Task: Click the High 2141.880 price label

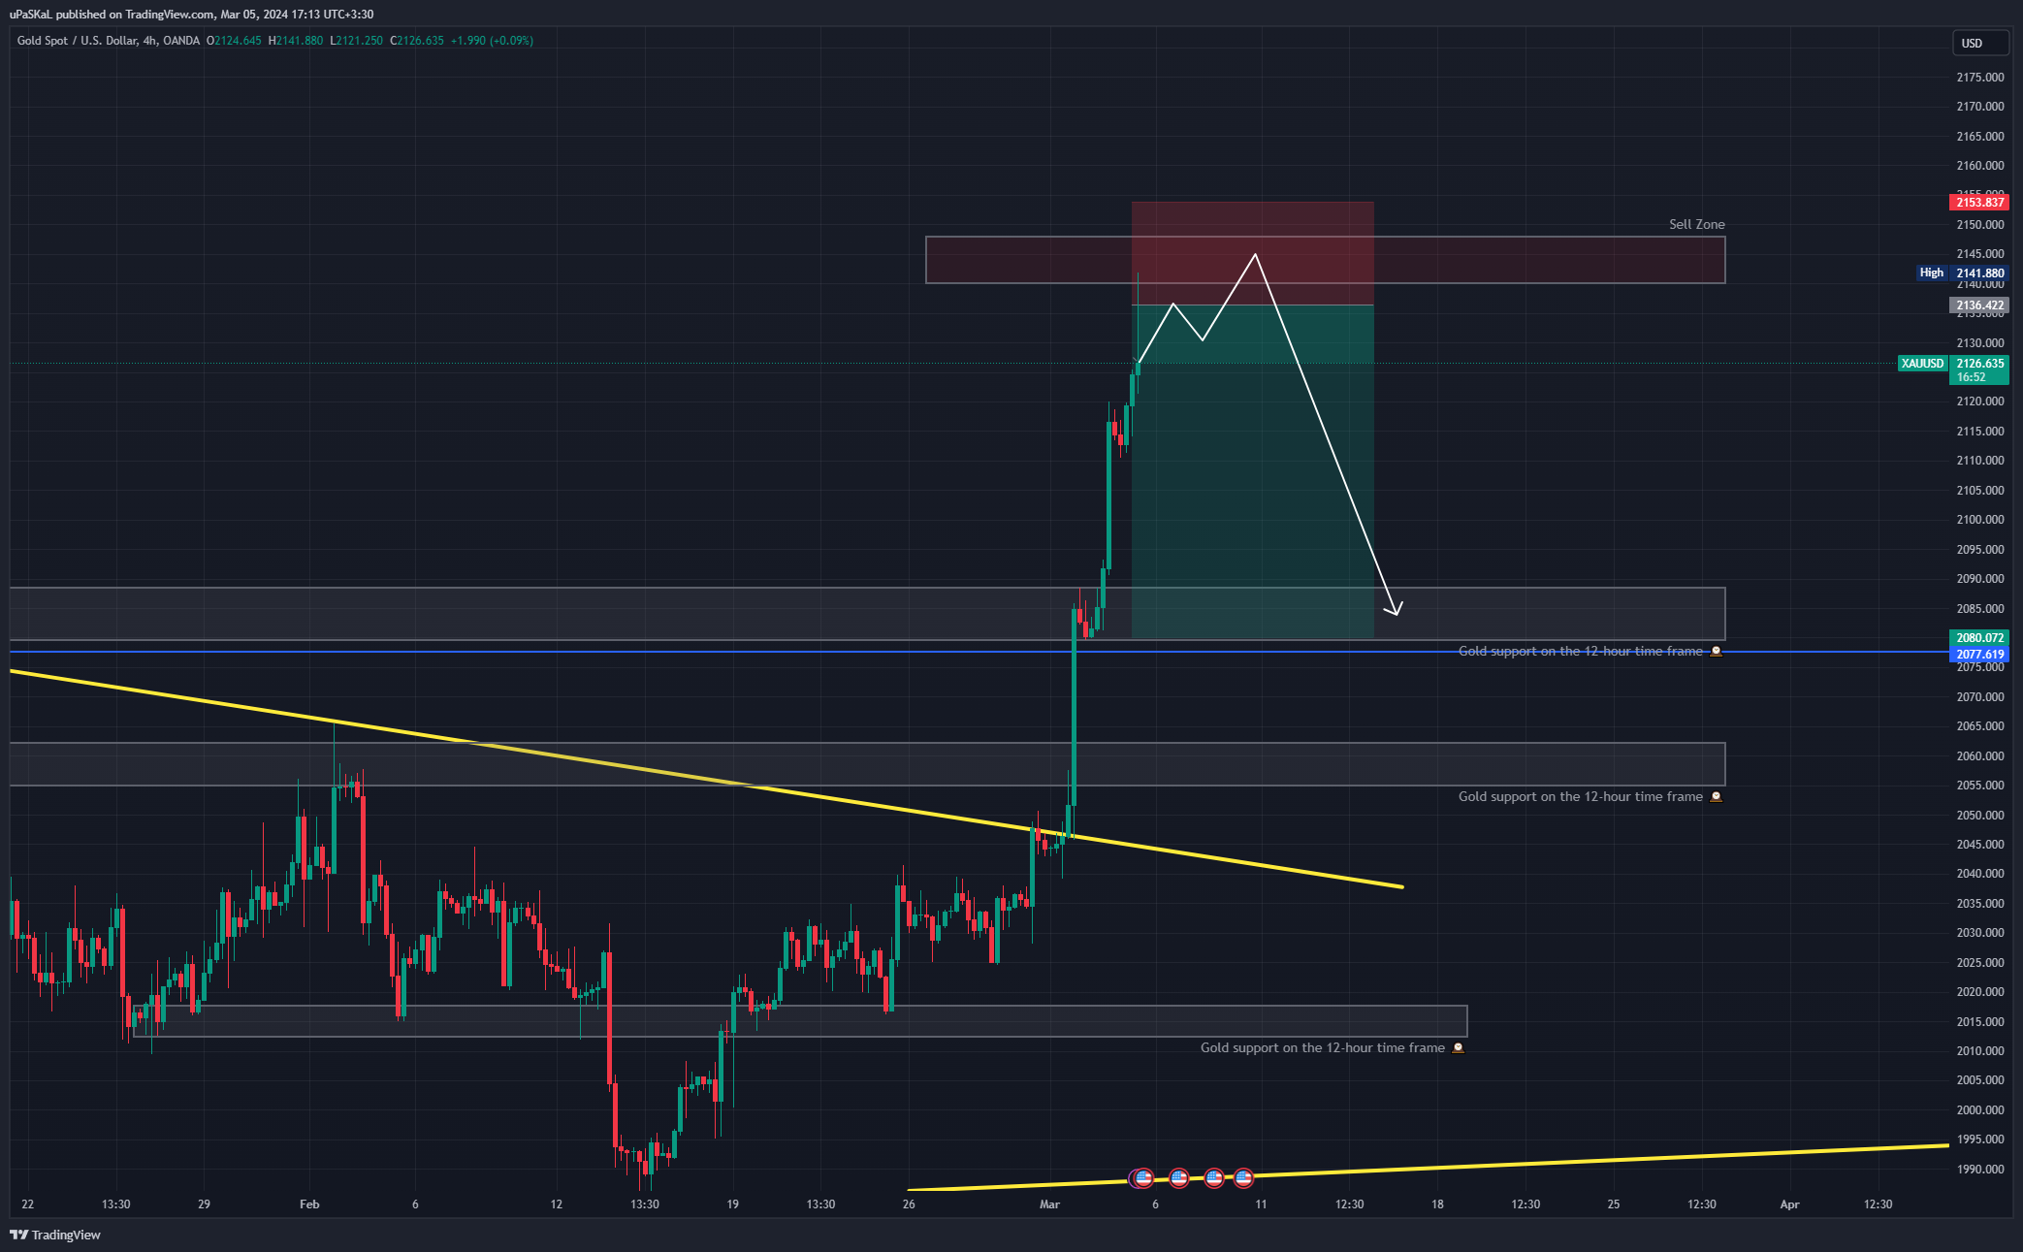Action: click(x=1962, y=273)
